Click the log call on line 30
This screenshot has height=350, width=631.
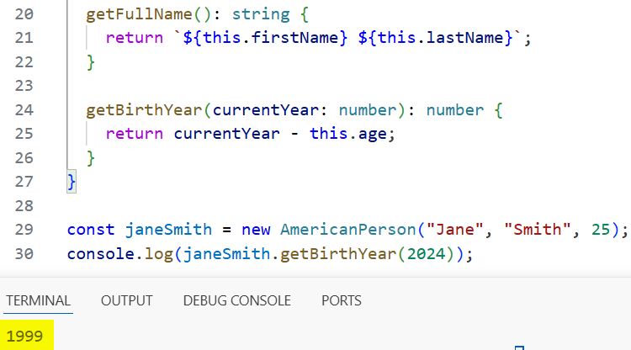(x=158, y=255)
